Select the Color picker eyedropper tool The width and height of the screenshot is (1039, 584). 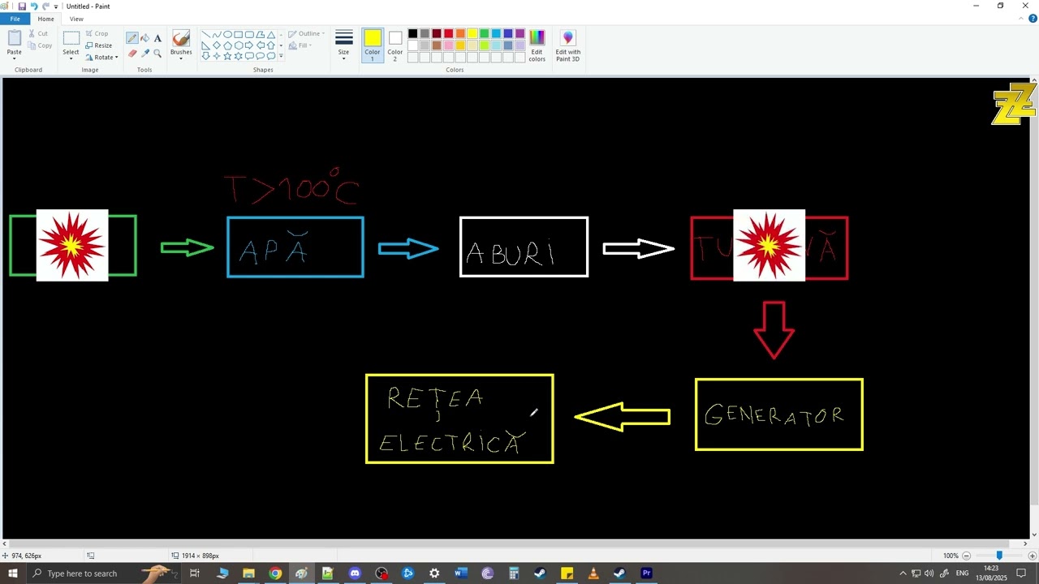pyautogui.click(x=144, y=53)
